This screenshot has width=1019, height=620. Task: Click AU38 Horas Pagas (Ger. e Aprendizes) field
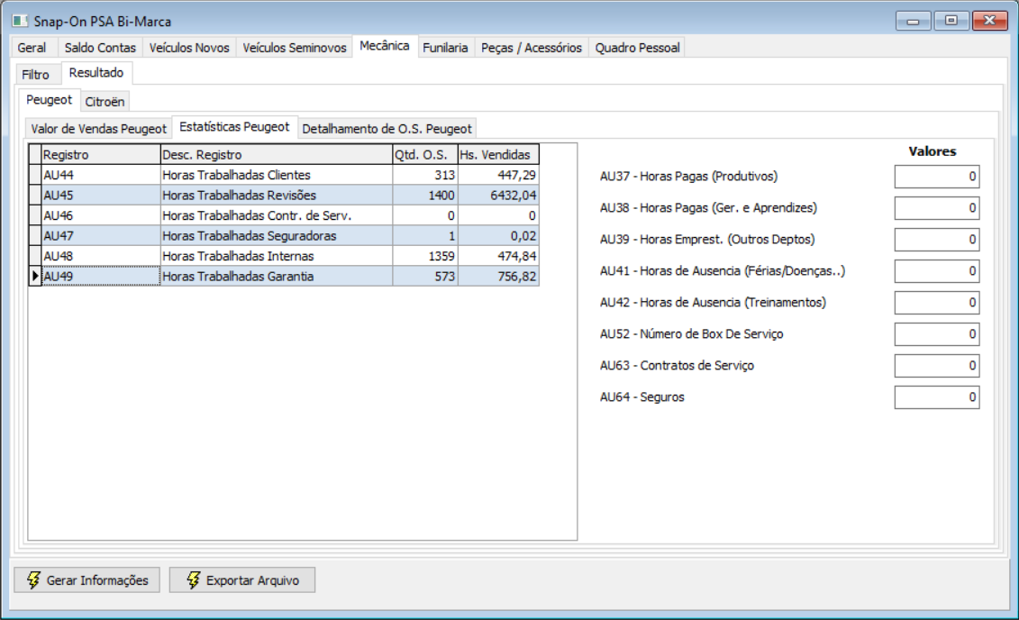[936, 208]
